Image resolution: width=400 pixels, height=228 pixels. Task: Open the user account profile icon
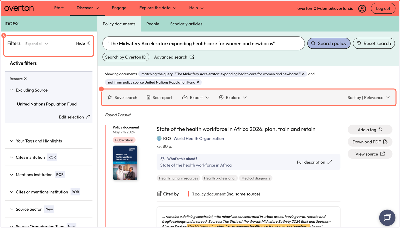(362, 8)
